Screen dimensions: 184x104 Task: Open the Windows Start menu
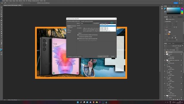[x=78, y=102]
